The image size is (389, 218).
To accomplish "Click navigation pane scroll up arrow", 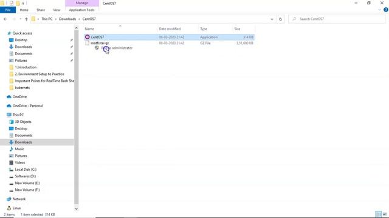I will point(77,28).
